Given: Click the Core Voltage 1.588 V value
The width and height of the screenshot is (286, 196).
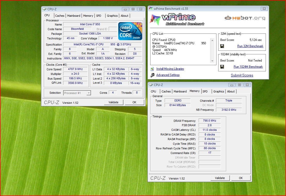Looking at the screenshot, I should 108,38.
